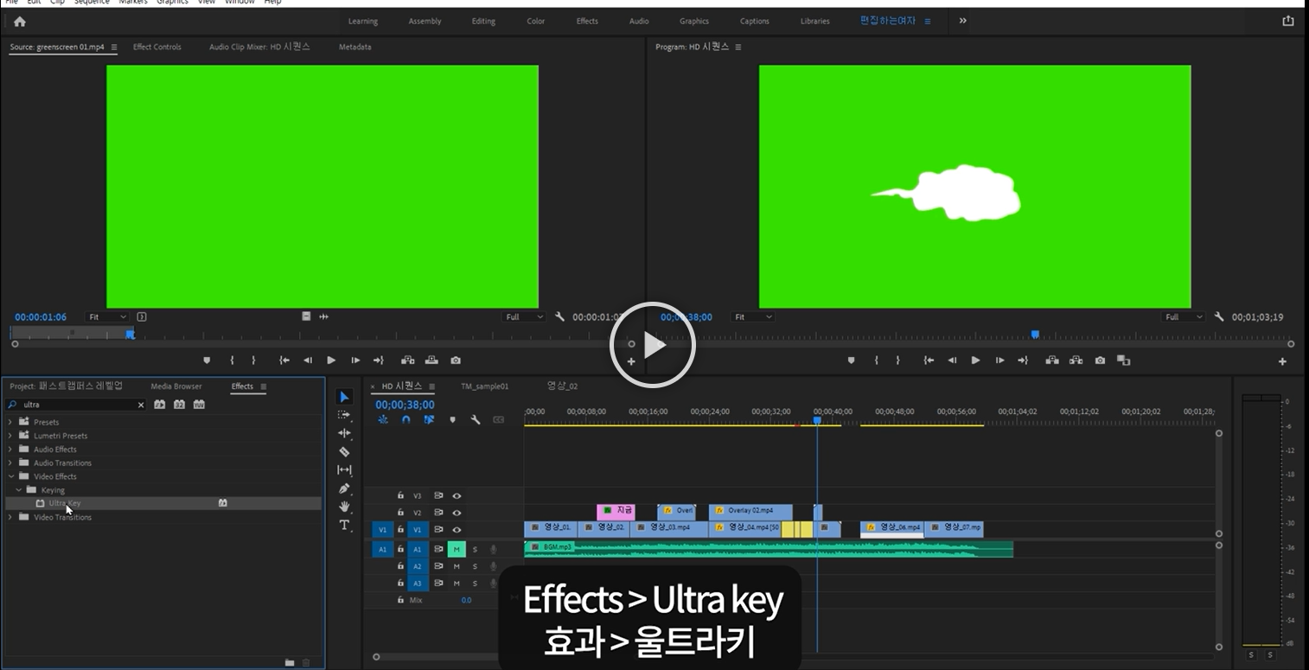Click Insert button in Source monitor

coord(408,361)
